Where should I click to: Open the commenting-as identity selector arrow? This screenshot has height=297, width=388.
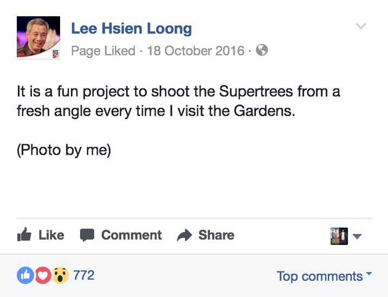(357, 237)
